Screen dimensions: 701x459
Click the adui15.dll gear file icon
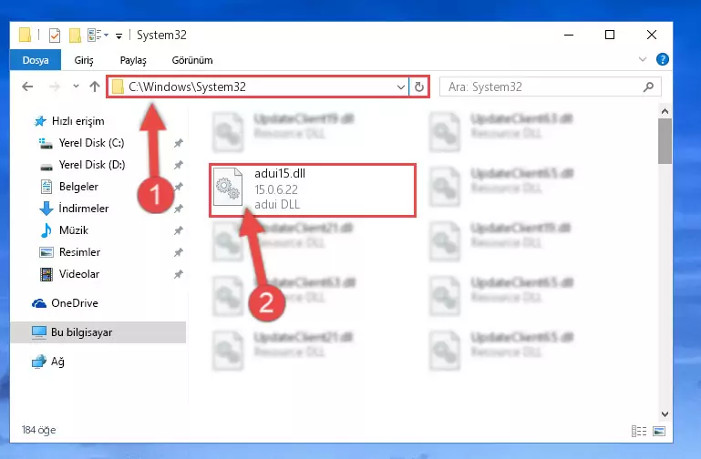click(228, 187)
